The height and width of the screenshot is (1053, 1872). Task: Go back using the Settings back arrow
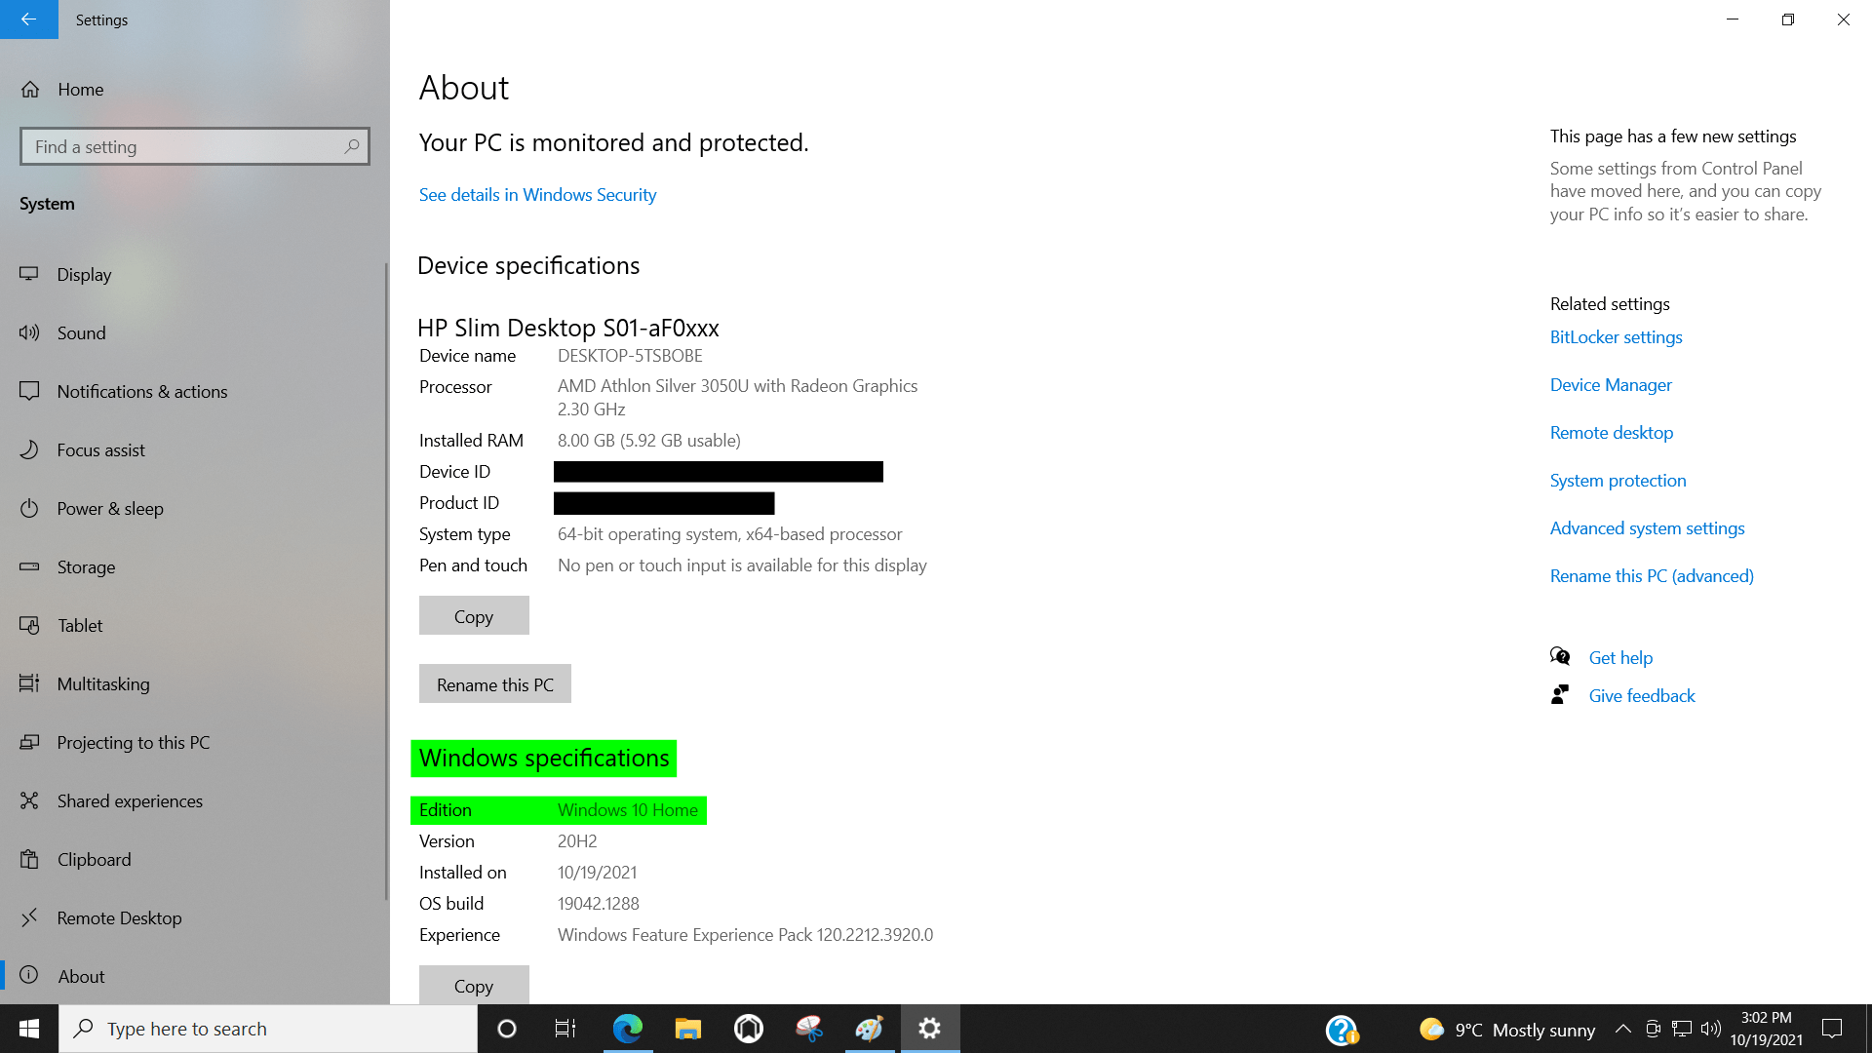coord(29,19)
